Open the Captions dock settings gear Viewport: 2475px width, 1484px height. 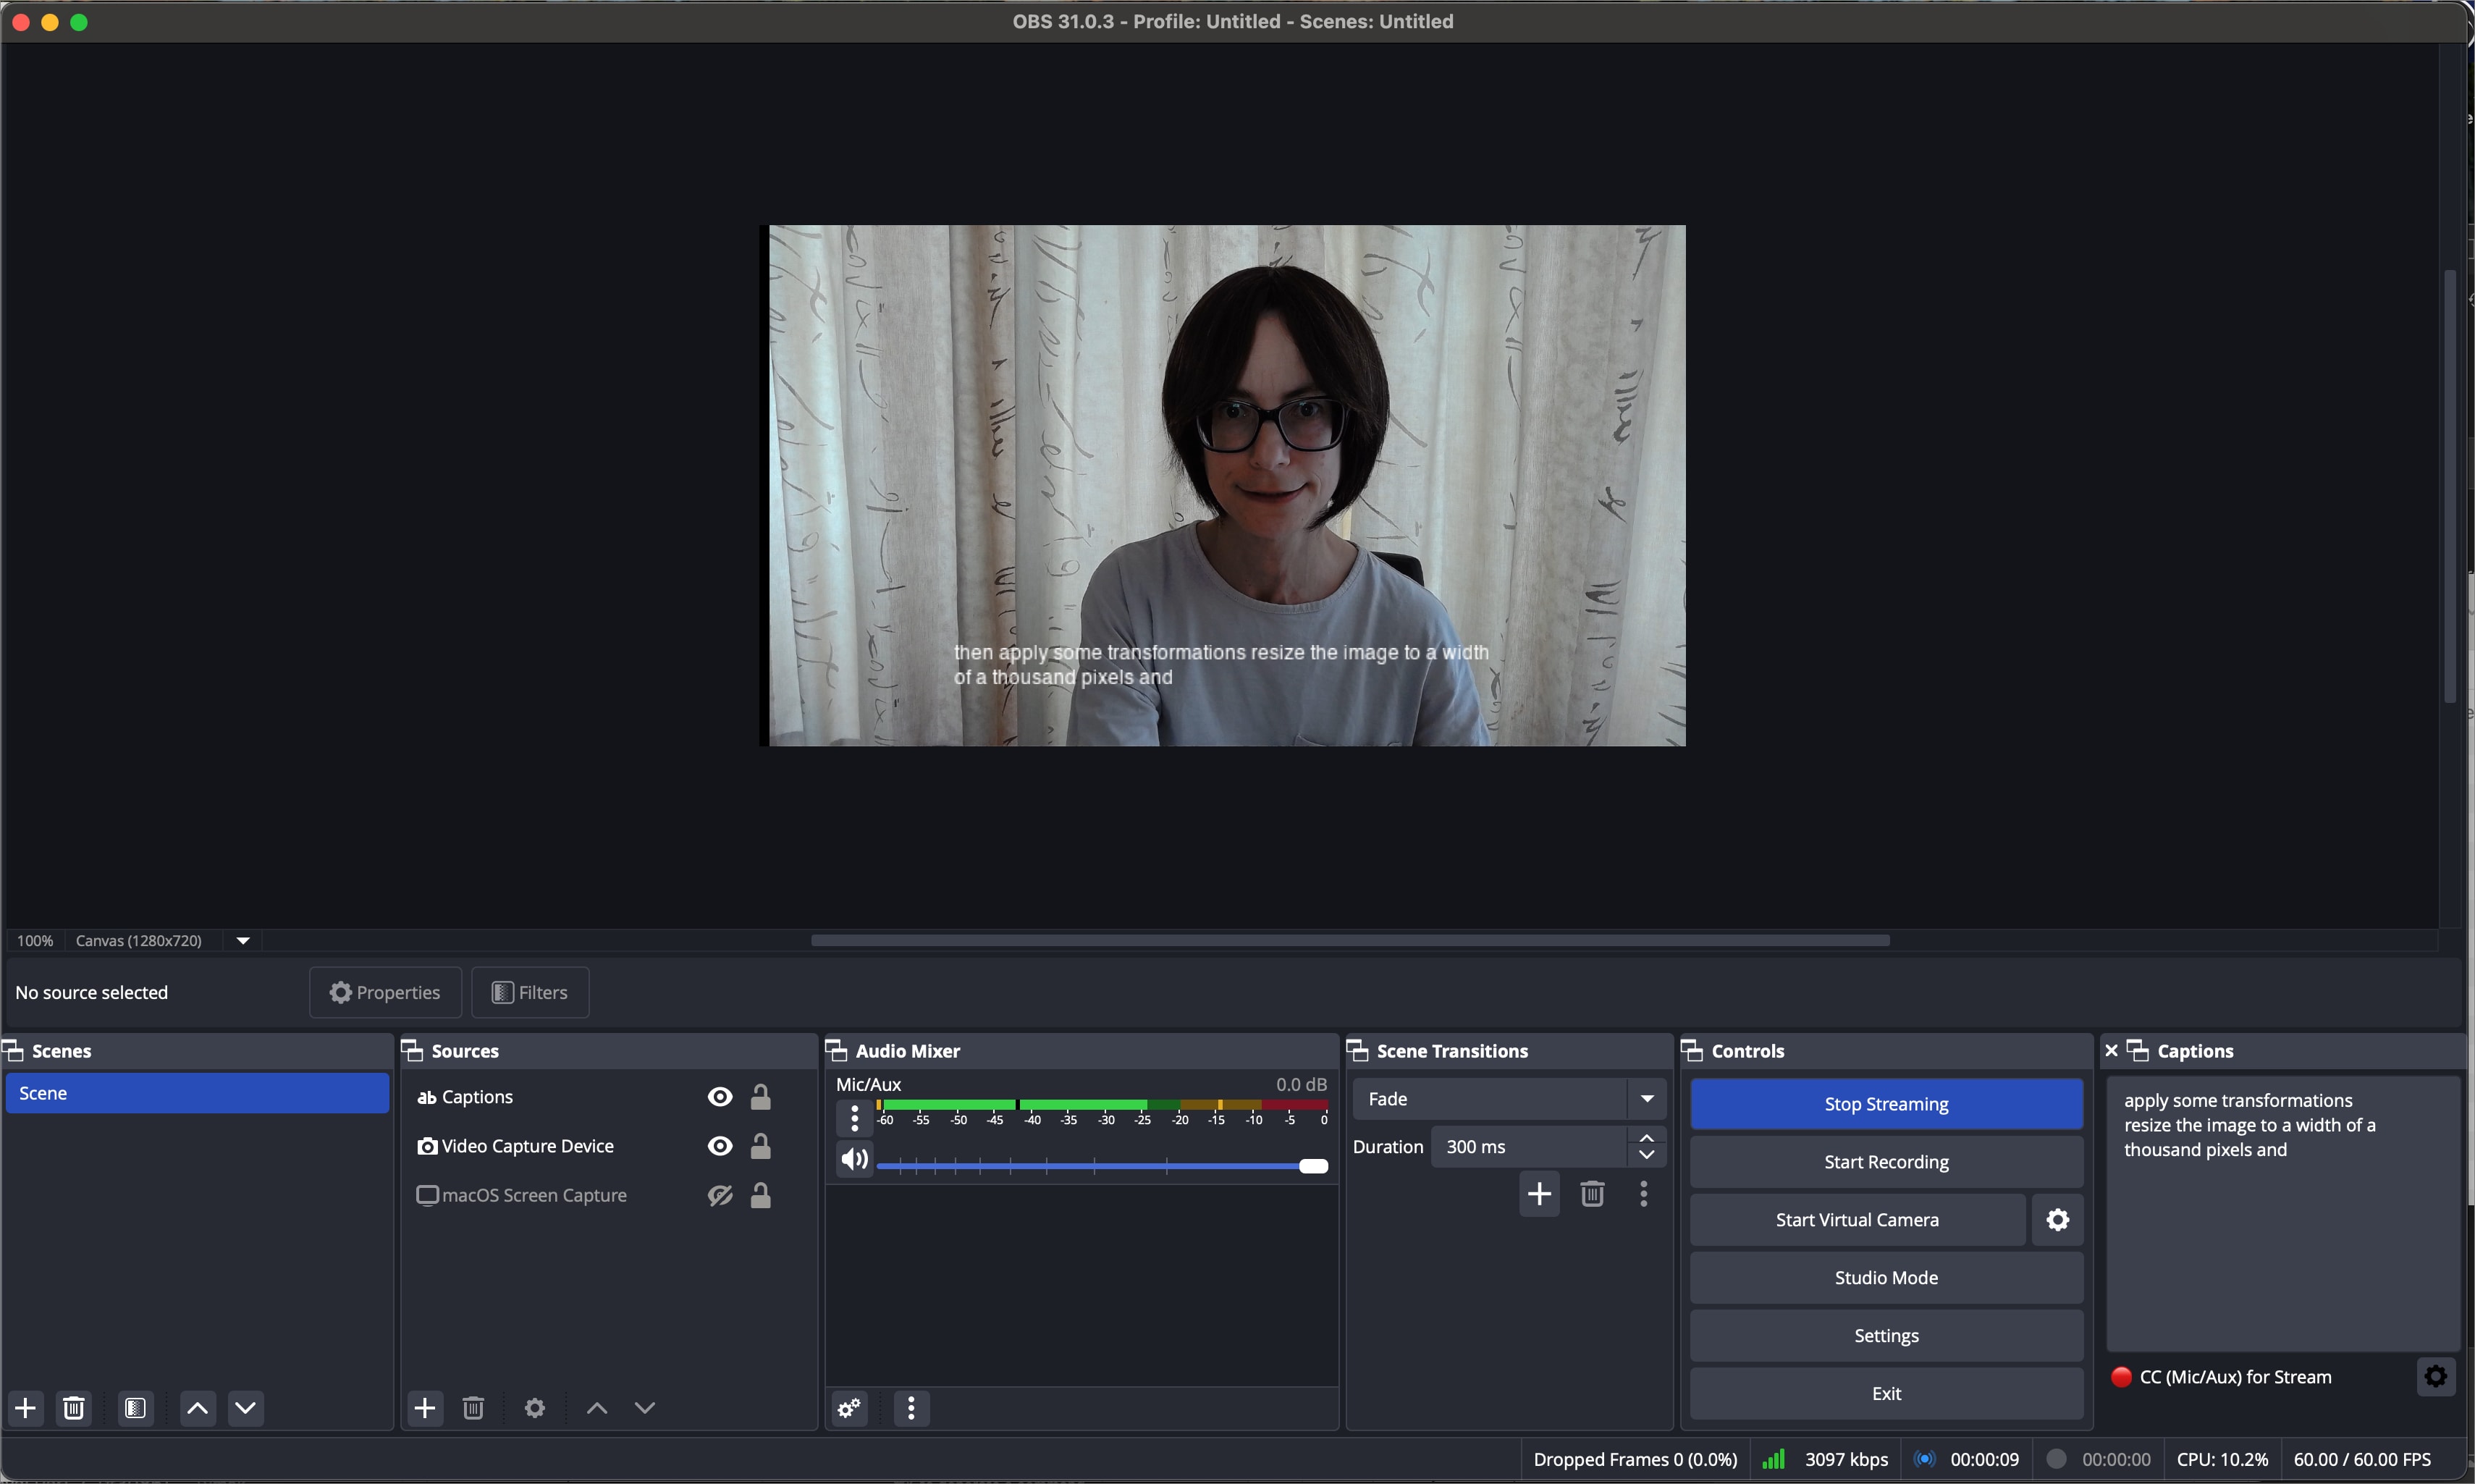point(2435,1377)
